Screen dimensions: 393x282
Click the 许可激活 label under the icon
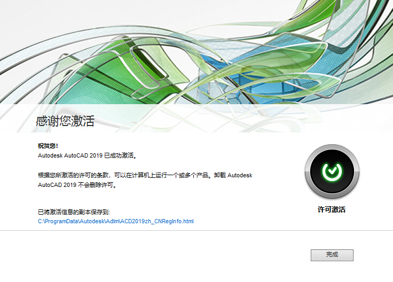332,209
